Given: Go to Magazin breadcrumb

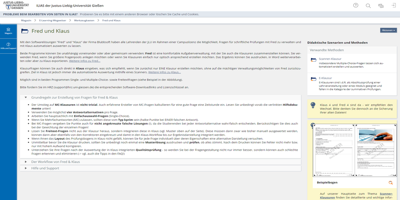Looking at the screenshot, I should click(26, 20).
